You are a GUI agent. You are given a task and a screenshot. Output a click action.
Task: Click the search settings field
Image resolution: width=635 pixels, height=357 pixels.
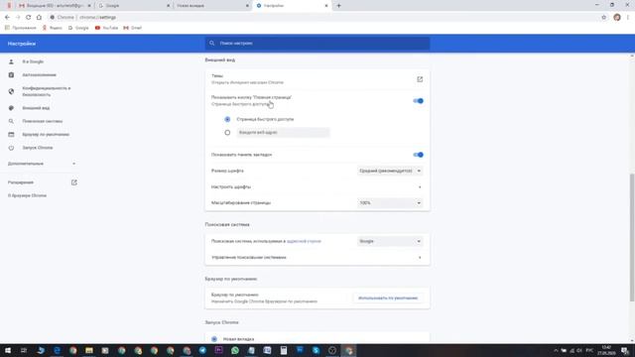(x=317, y=44)
